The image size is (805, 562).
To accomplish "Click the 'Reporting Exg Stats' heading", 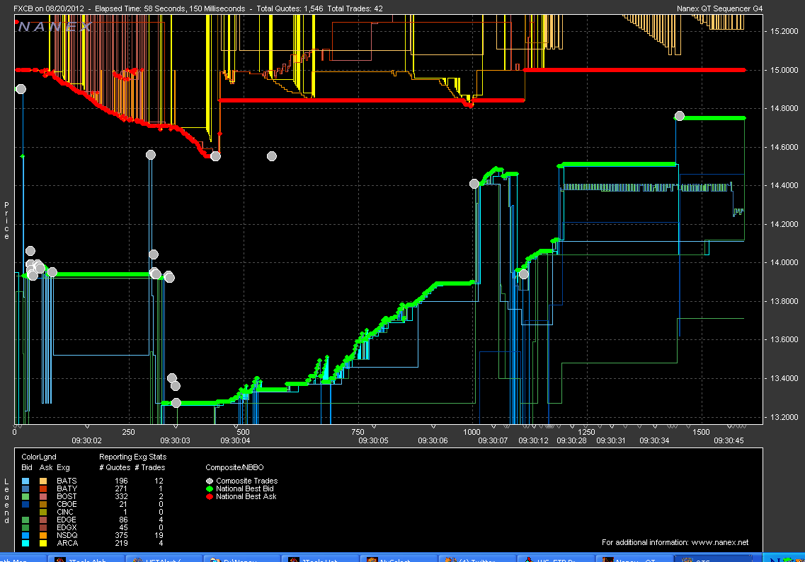I will pyautogui.click(x=133, y=457).
